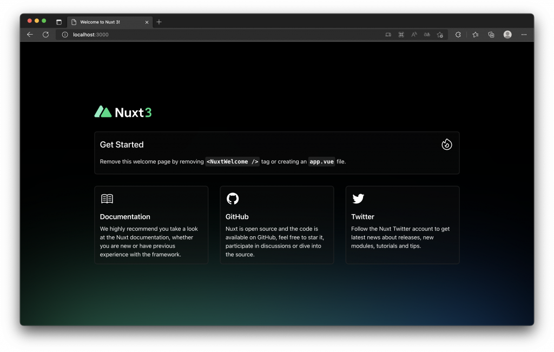554x352 pixels.
Task: Open the Collections panel
Action: pyautogui.click(x=491, y=35)
